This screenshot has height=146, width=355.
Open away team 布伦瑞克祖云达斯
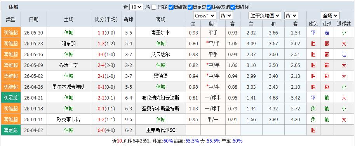pyautogui.click(x=160, y=98)
